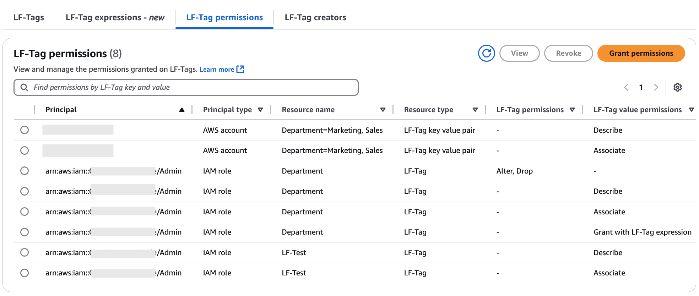699x296 pixels.
Task: Select the Alter, Drop permission row
Action: tap(25, 171)
